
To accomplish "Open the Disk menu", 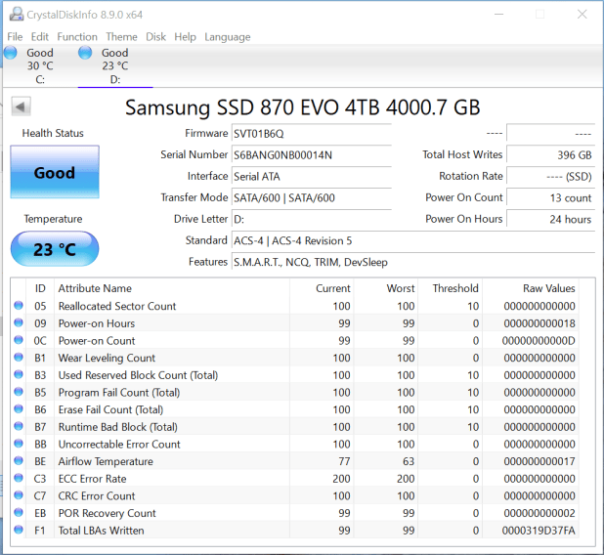I will pyautogui.click(x=155, y=37).
